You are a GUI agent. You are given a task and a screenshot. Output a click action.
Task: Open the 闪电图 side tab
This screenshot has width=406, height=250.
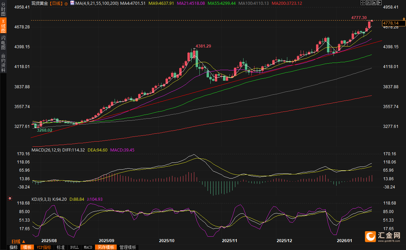click(3, 43)
